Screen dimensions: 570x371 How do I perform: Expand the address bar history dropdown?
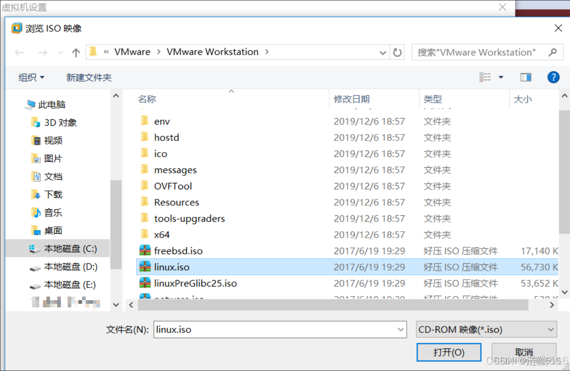click(383, 52)
